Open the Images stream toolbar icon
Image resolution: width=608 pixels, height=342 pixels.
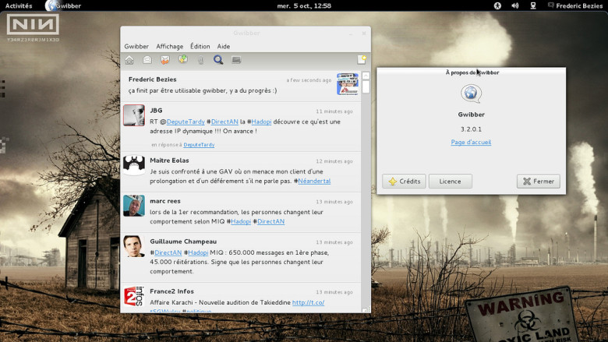click(x=237, y=60)
